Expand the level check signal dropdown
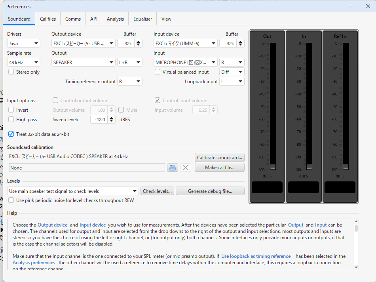This screenshot has height=282, width=376. 73,191
